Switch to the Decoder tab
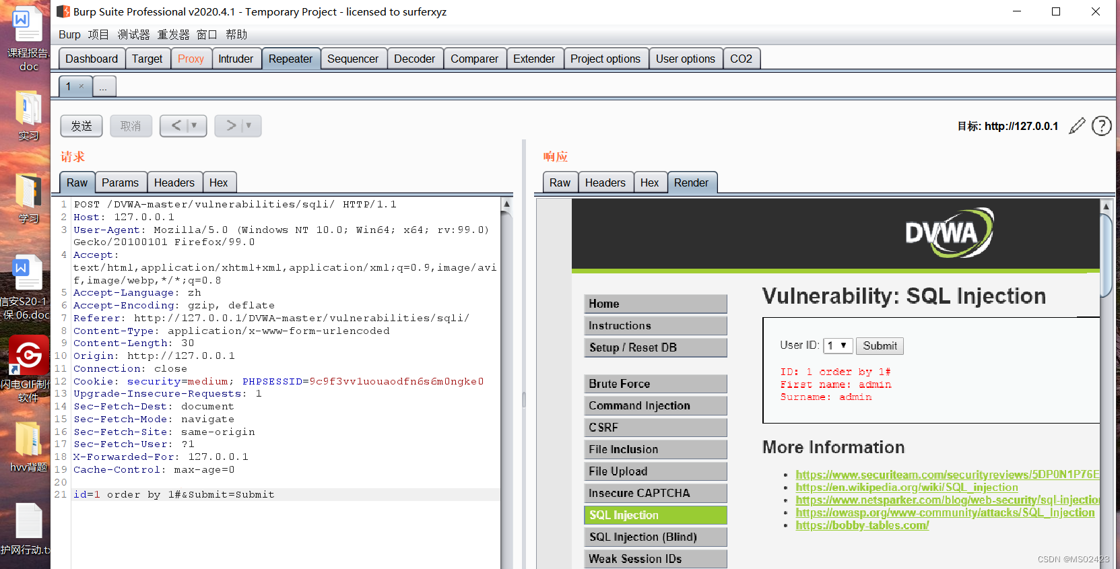 [414, 59]
